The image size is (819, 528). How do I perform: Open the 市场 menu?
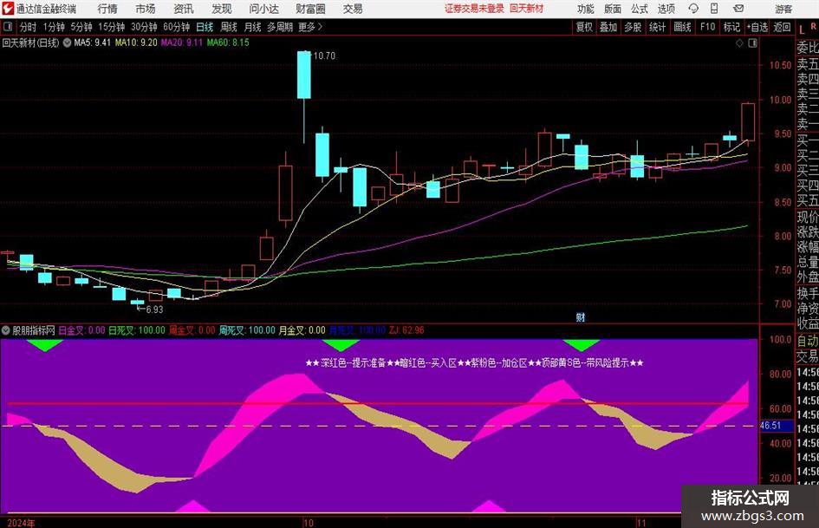click(x=146, y=9)
